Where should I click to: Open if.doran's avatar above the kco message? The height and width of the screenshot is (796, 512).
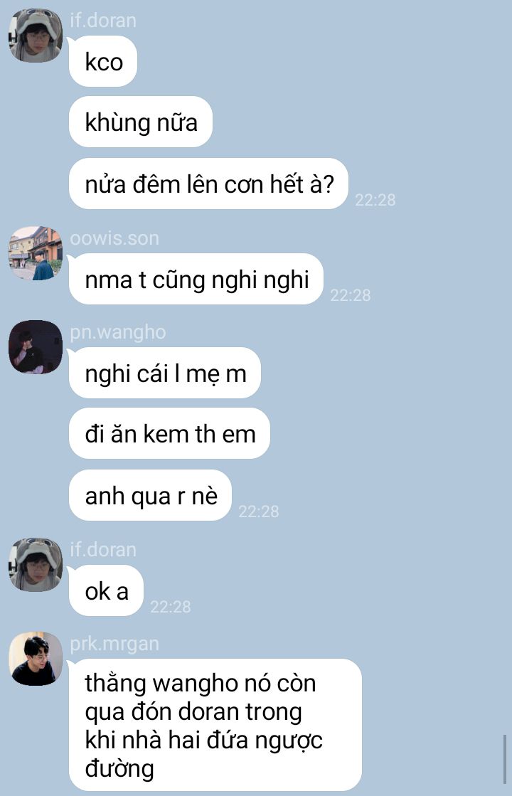tap(36, 36)
